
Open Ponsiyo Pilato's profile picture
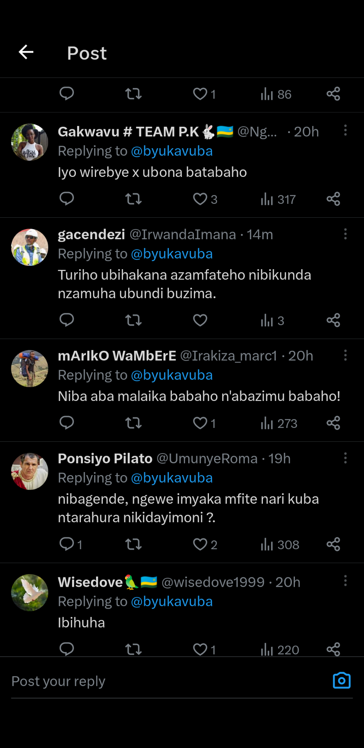[x=29, y=471]
